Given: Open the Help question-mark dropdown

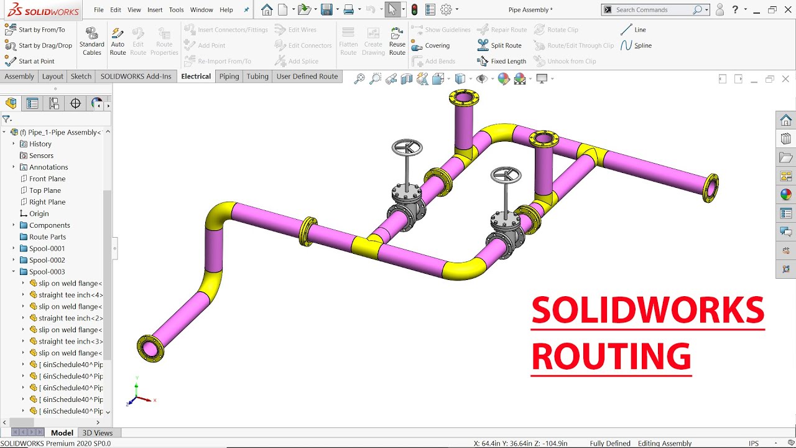Looking at the screenshot, I should click(745, 9).
